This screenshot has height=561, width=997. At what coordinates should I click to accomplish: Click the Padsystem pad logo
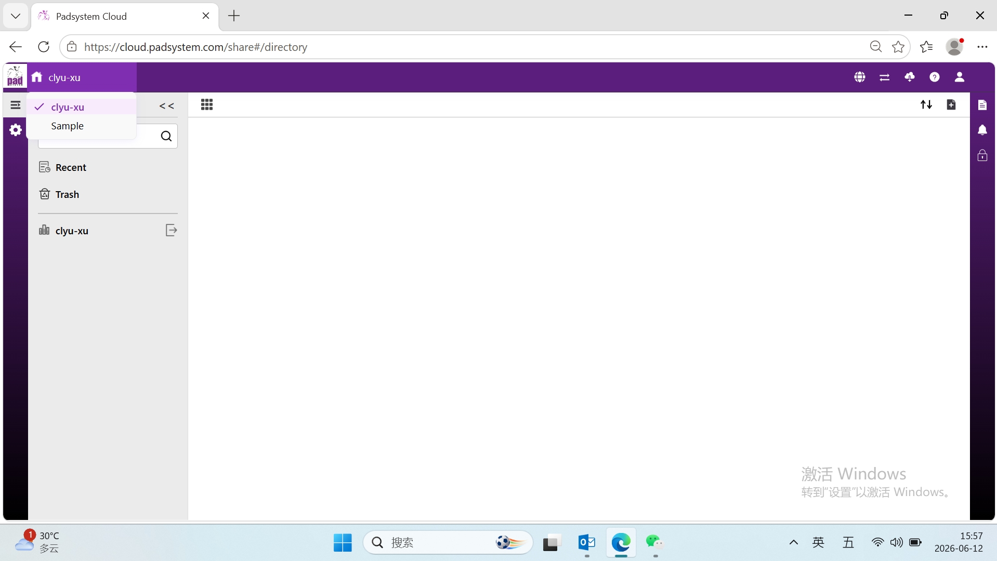[15, 76]
